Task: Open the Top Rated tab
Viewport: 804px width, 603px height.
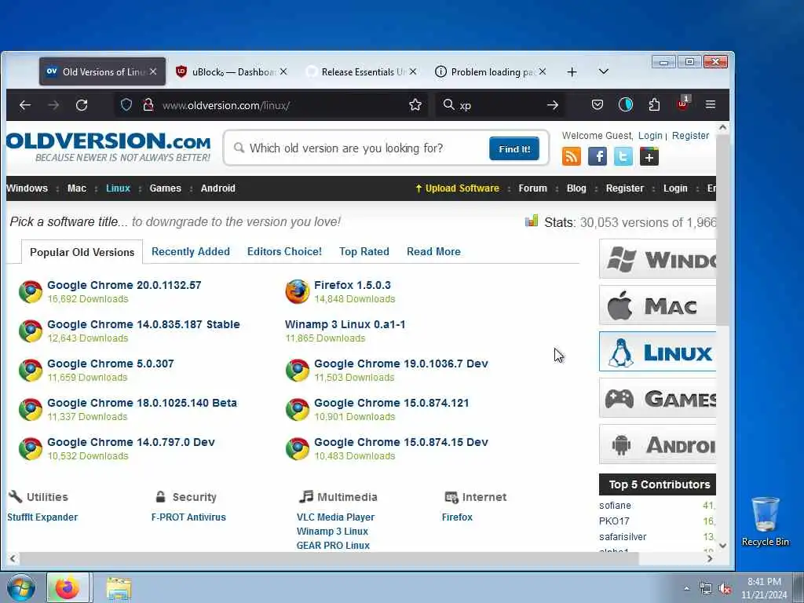Action: tap(364, 252)
